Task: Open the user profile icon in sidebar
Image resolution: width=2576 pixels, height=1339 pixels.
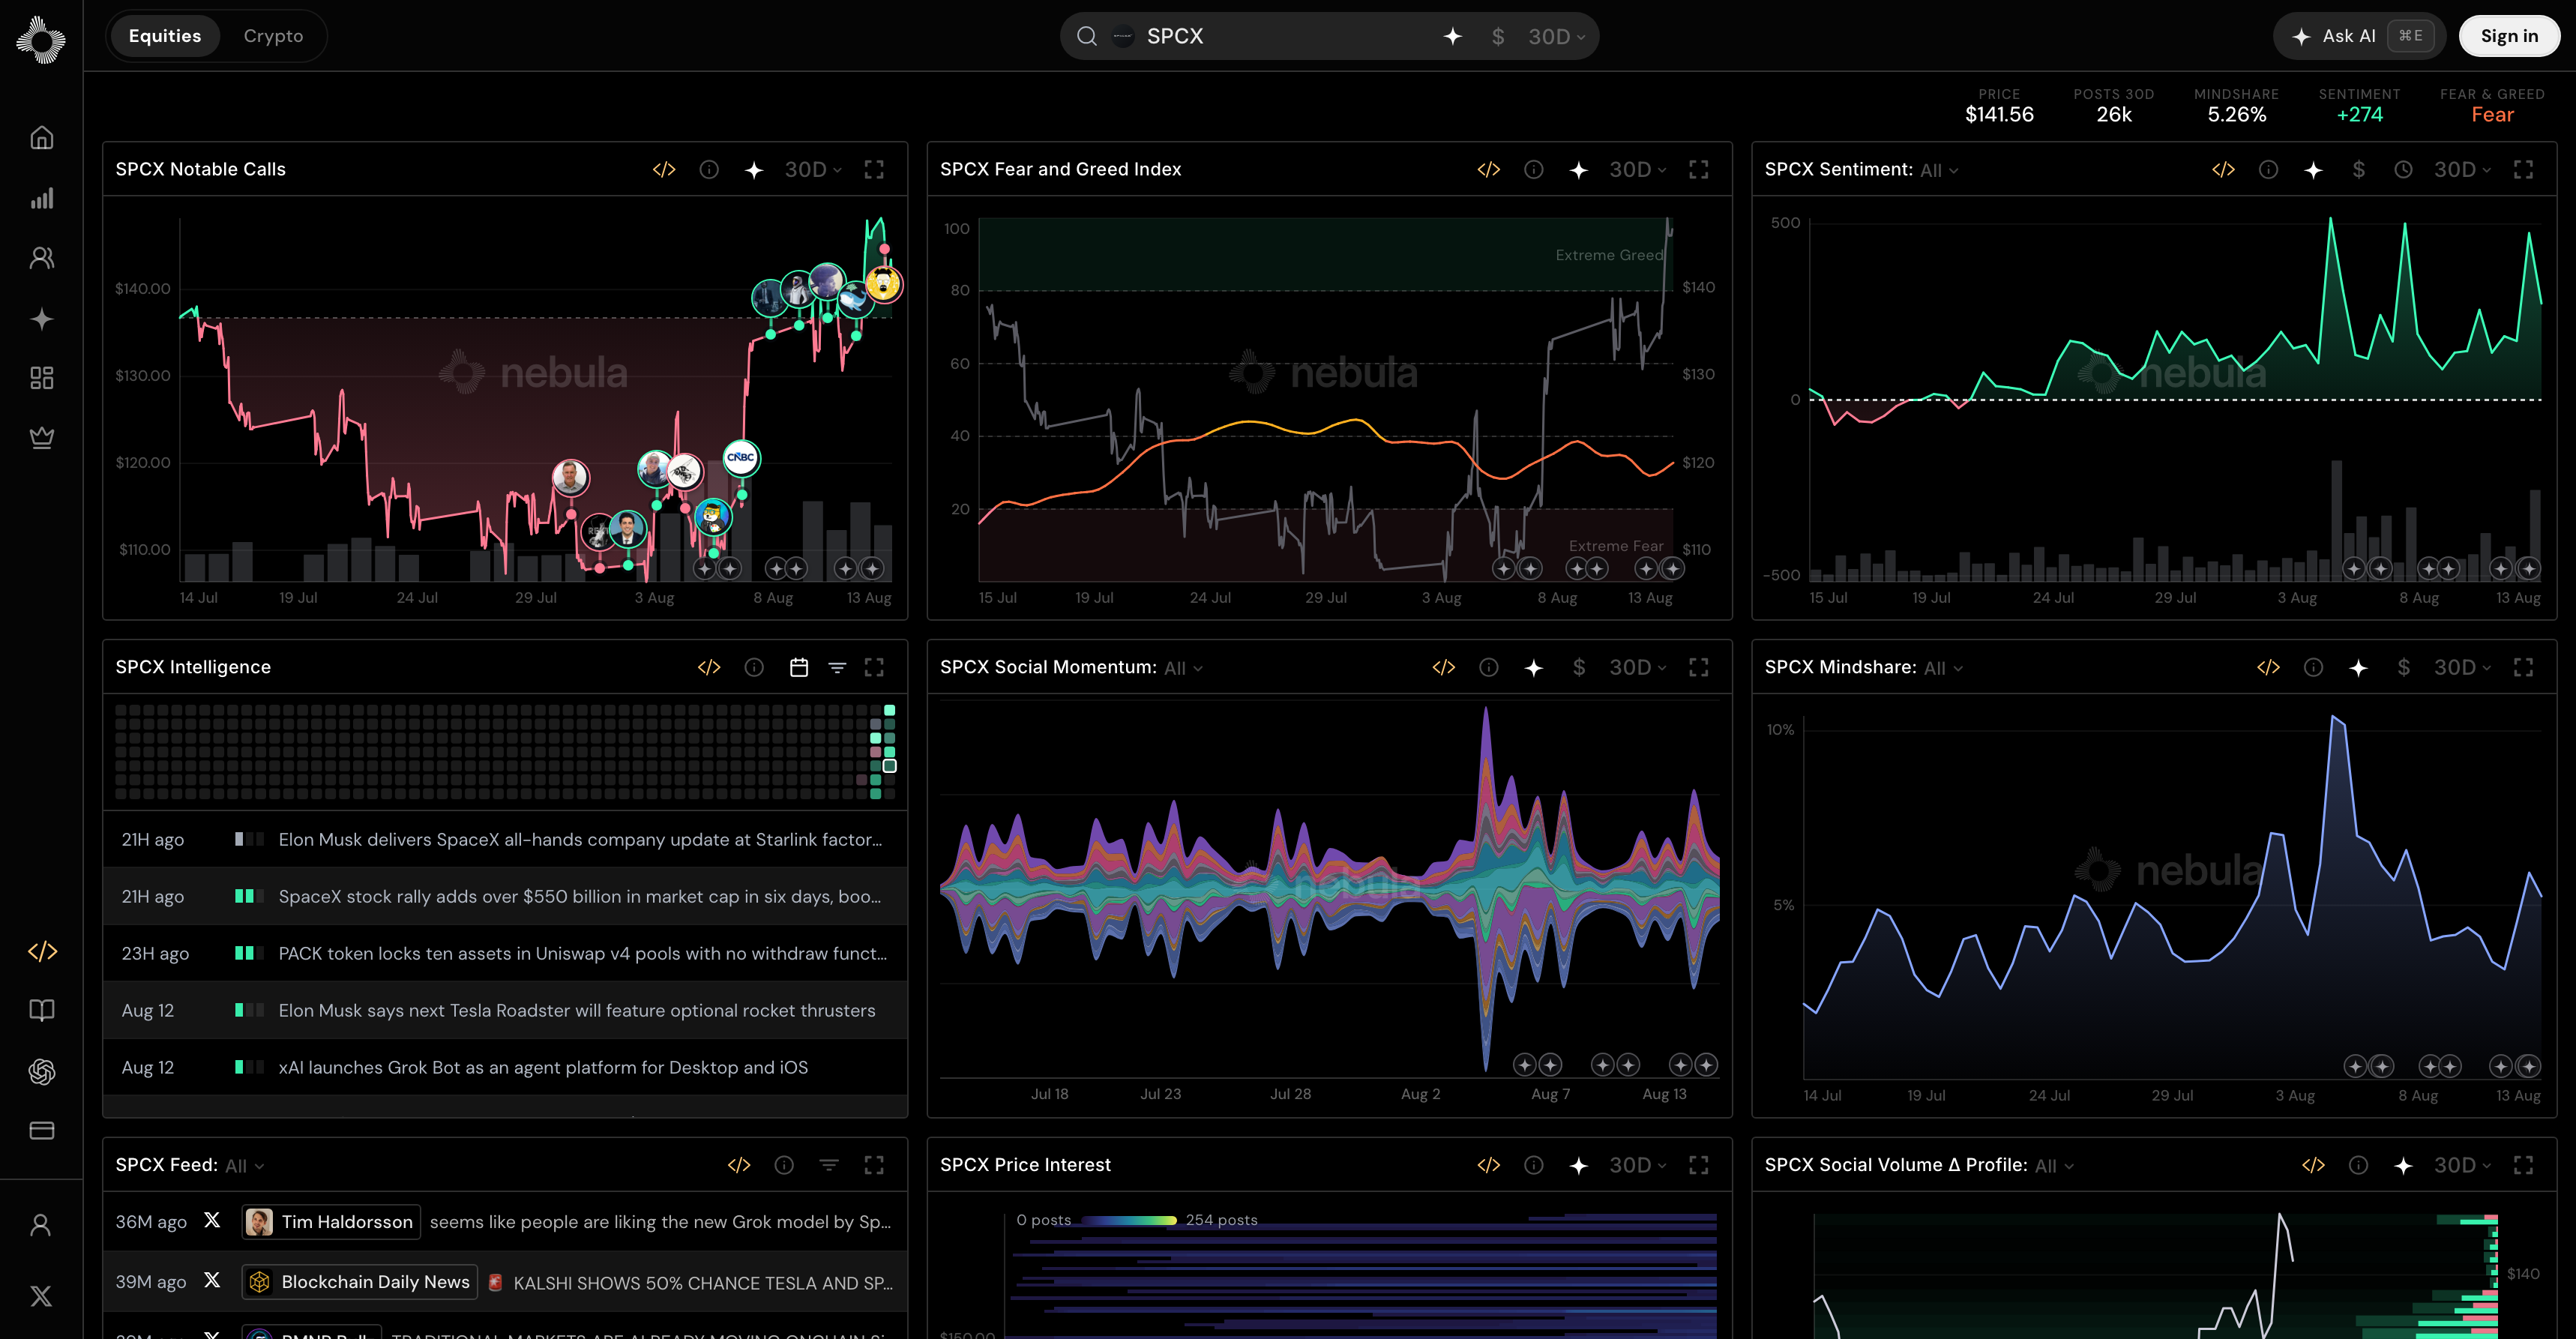Action: [41, 1225]
